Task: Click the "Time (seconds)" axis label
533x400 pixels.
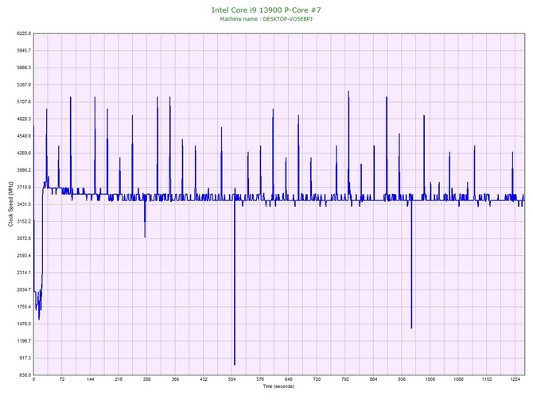Action: coord(278,386)
